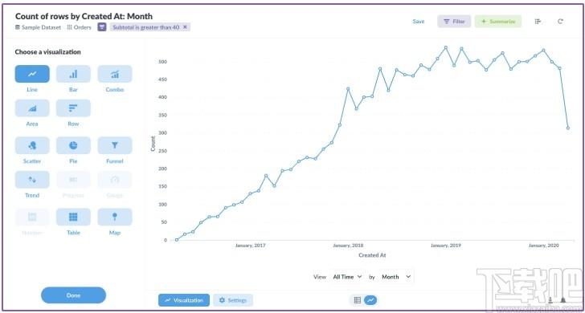Switch to table view toggle
The height and width of the screenshot is (313, 585).
point(357,300)
